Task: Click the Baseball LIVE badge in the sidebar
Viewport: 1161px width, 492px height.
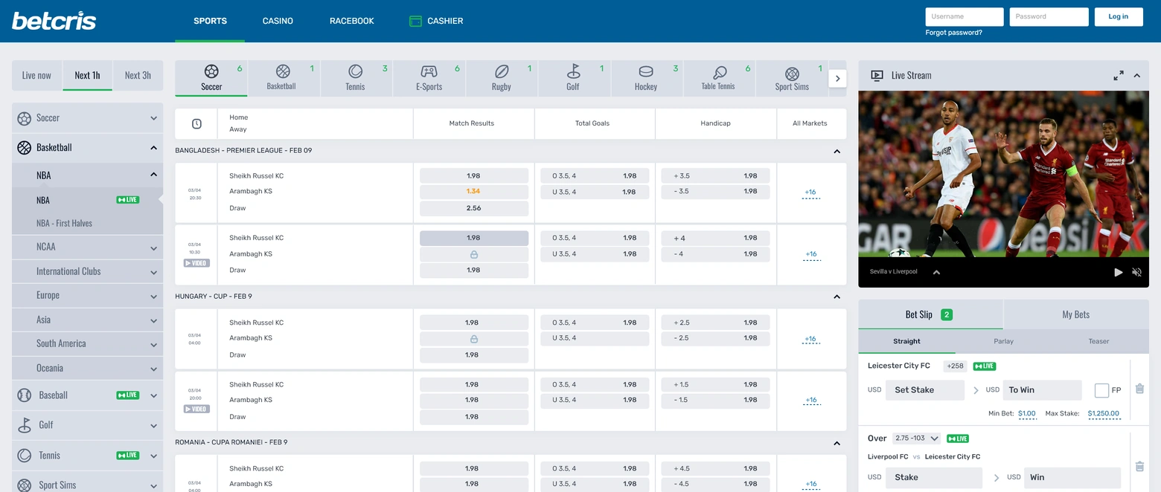Action: (x=128, y=395)
